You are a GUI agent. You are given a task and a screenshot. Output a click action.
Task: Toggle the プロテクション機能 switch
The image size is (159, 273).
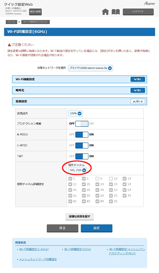[x=82, y=124]
